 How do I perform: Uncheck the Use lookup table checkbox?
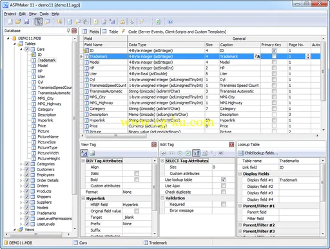[x=224, y=180]
